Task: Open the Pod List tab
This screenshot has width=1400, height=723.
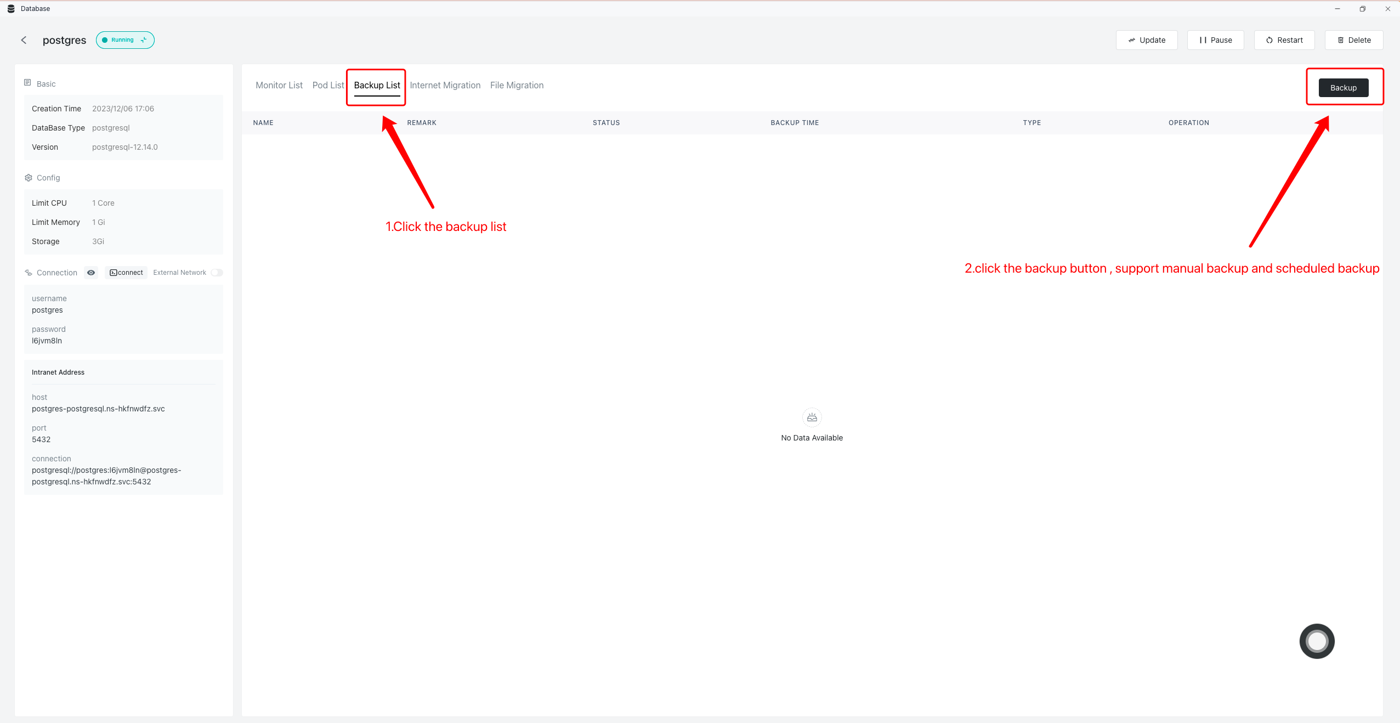Action: tap(328, 85)
